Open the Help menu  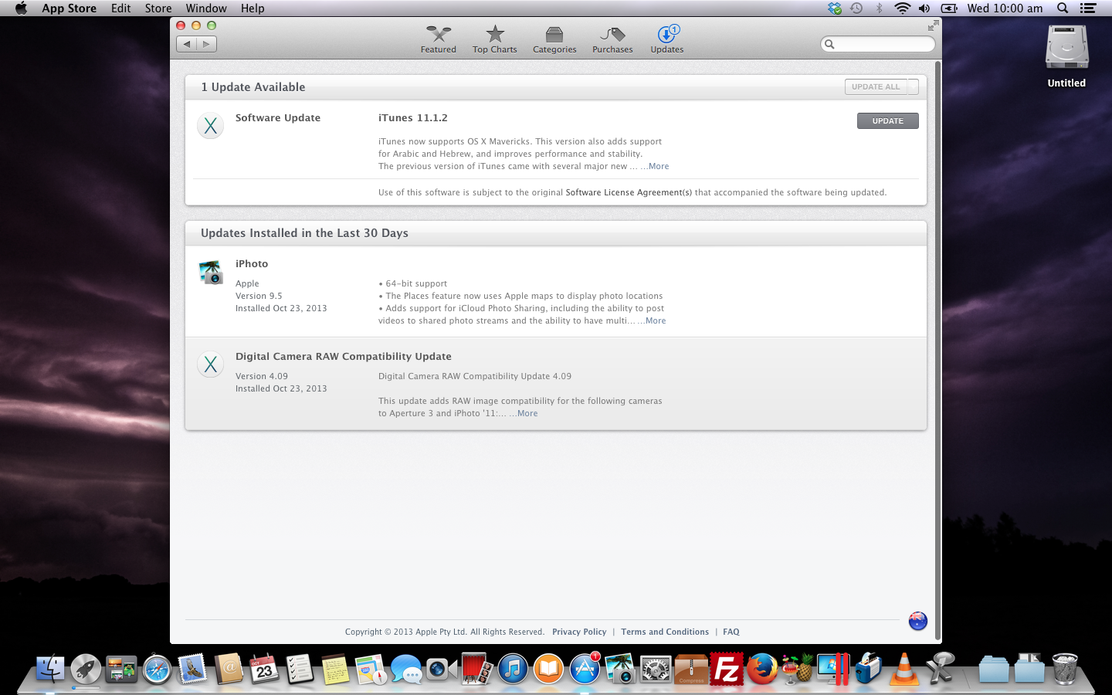point(253,8)
